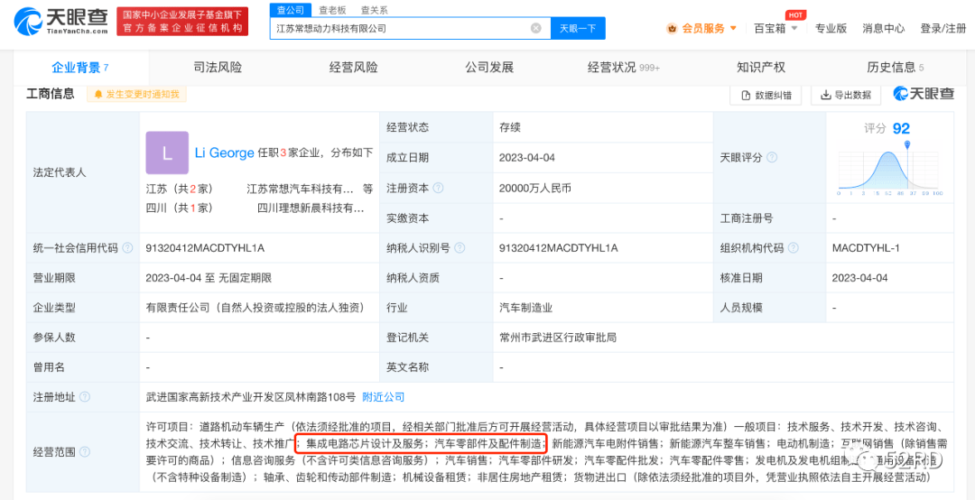975x500 pixels.
Task: Click the 导出数据 button
Action: pos(846,95)
